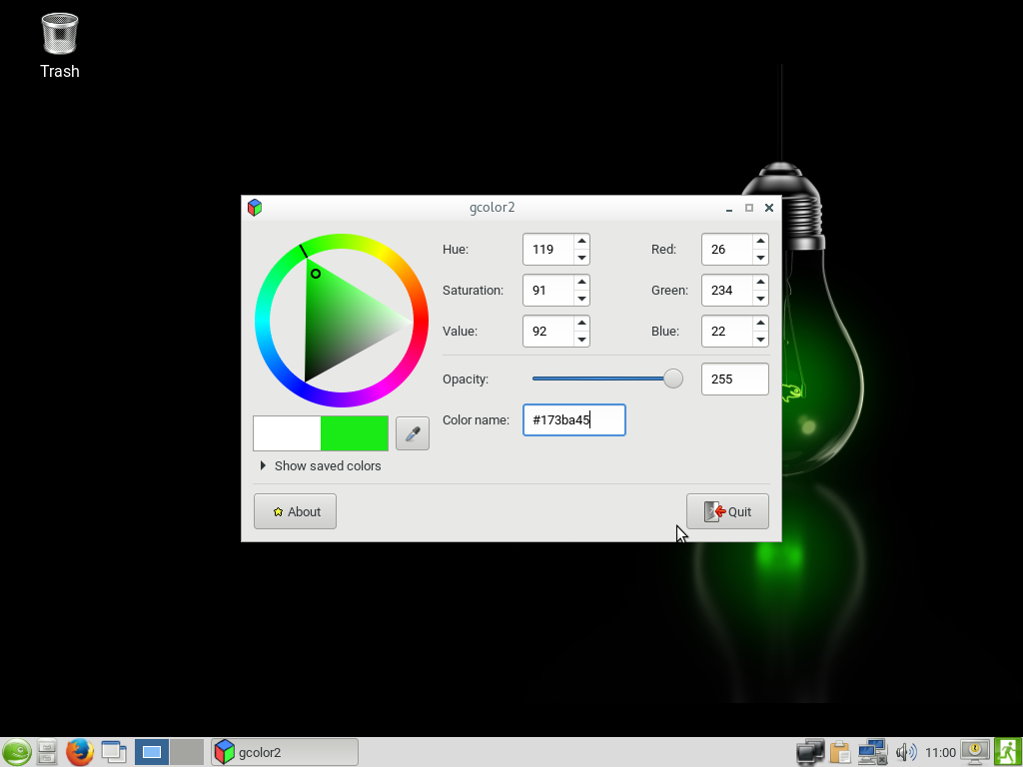Click the show desktop windows icon
This screenshot has height=767, width=1023.
coord(114,752)
